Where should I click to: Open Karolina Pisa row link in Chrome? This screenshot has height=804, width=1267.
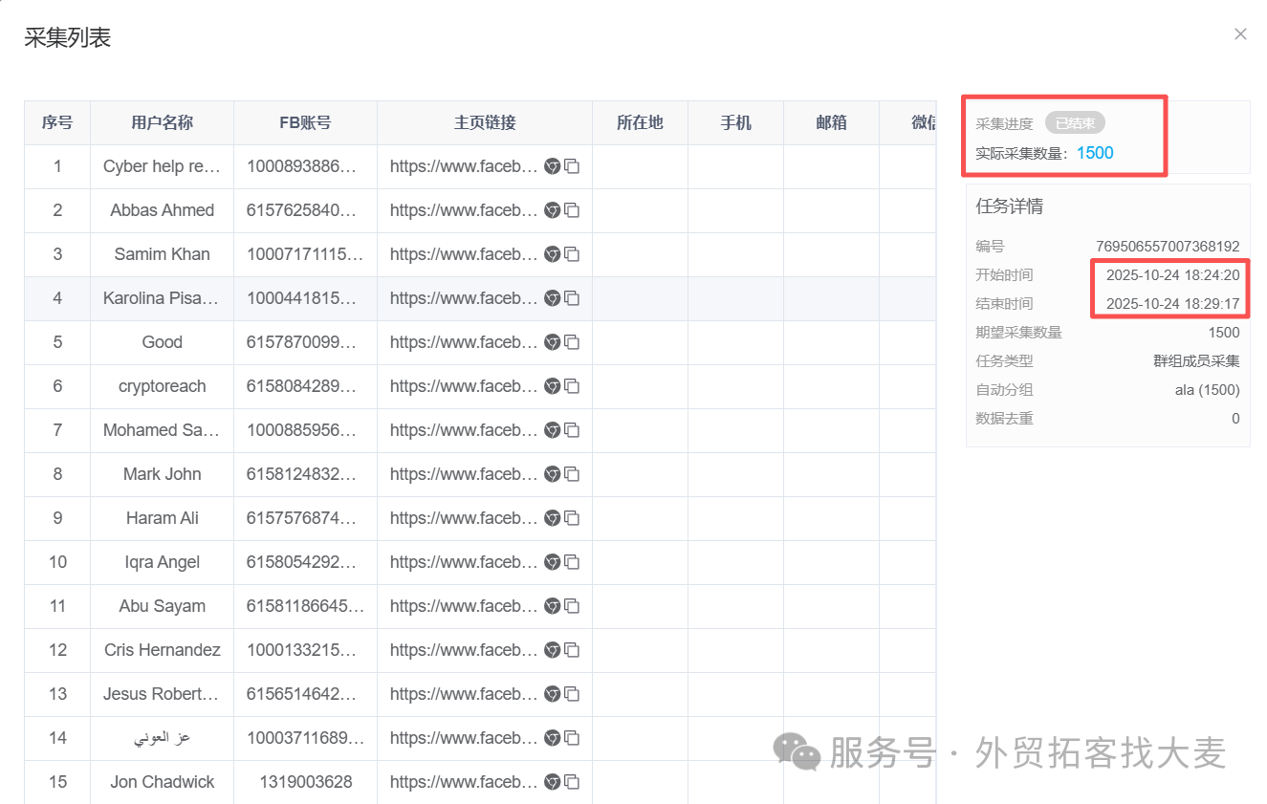552,298
